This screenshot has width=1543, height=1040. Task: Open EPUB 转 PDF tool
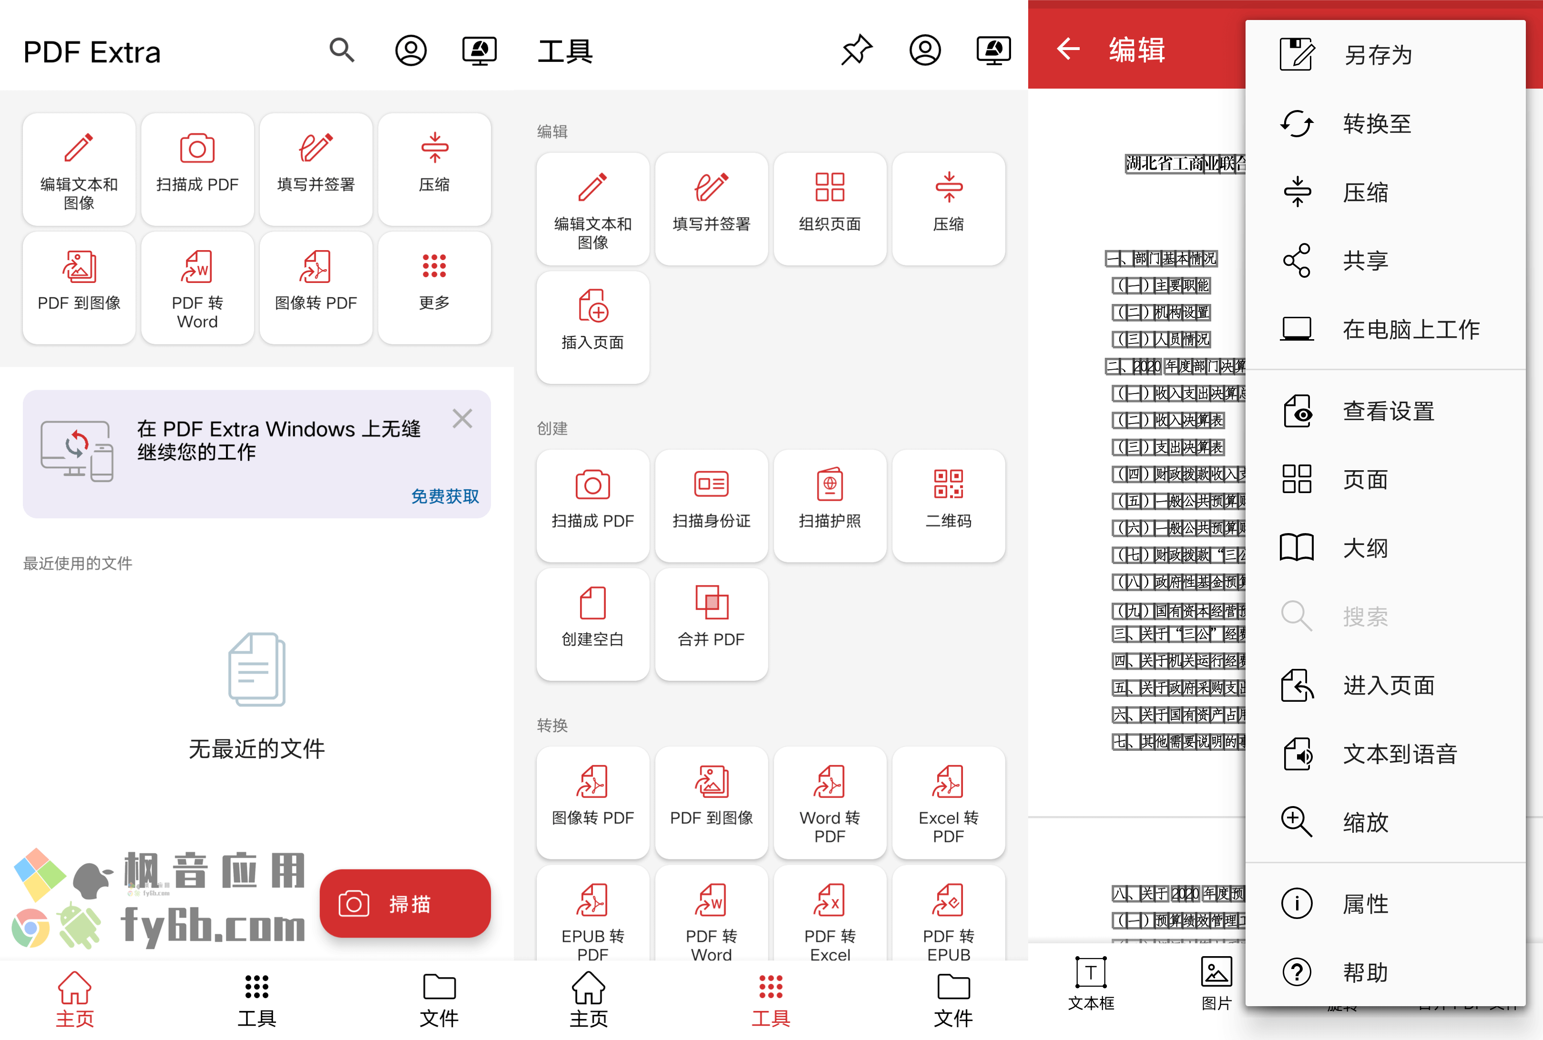(x=593, y=914)
